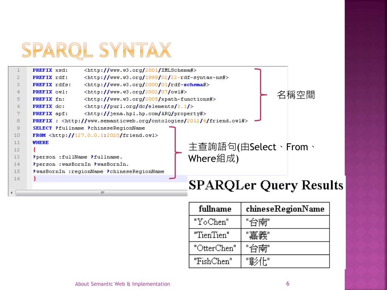Click the "OtterChen" table cell
This screenshot has height=290, width=387.
coord(215,248)
